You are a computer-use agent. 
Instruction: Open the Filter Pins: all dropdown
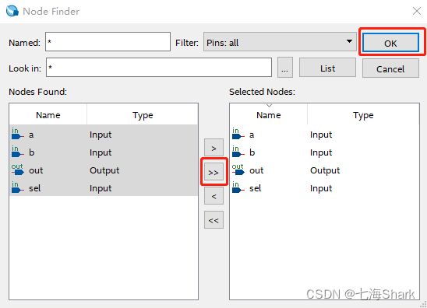point(280,42)
